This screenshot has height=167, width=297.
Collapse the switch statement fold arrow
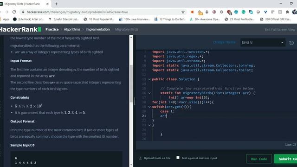click(149, 107)
